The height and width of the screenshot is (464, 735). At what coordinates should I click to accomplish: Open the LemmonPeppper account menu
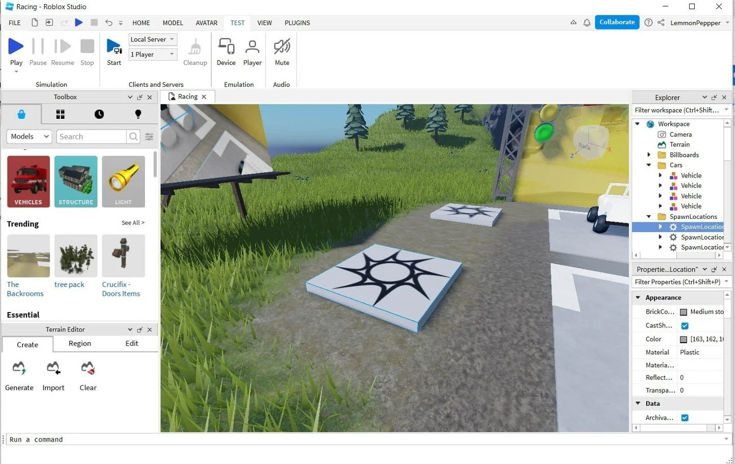(x=699, y=23)
